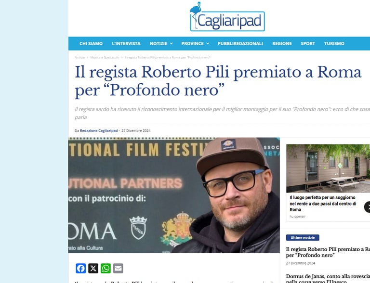The image size is (370, 283).
Task: Share article on Facebook icon
Action: pos(81,269)
